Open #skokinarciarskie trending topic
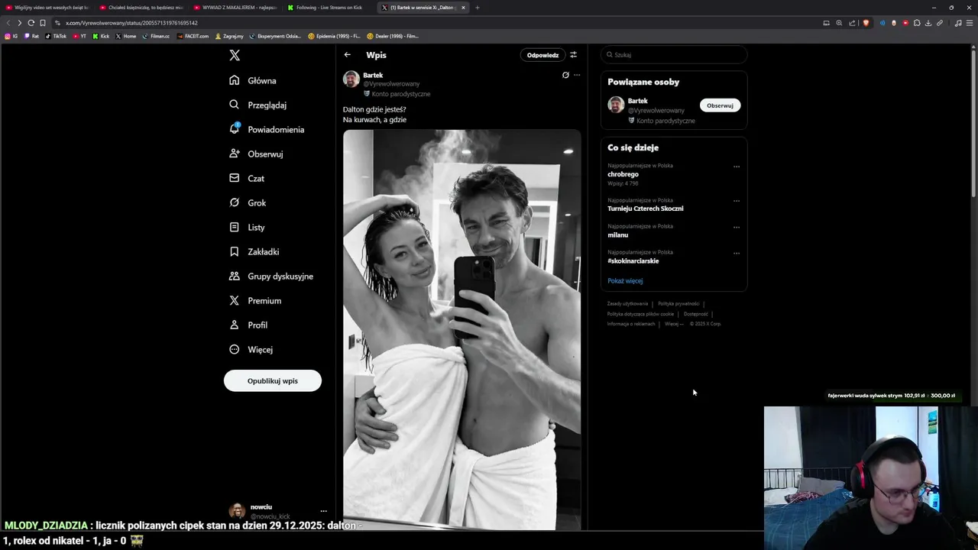 click(x=633, y=260)
